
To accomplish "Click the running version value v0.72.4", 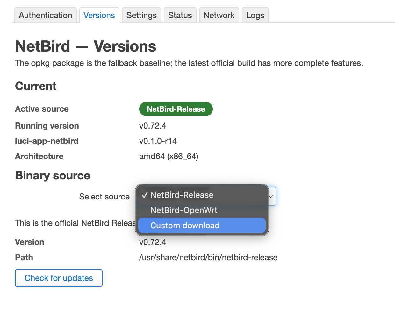I will click(153, 126).
